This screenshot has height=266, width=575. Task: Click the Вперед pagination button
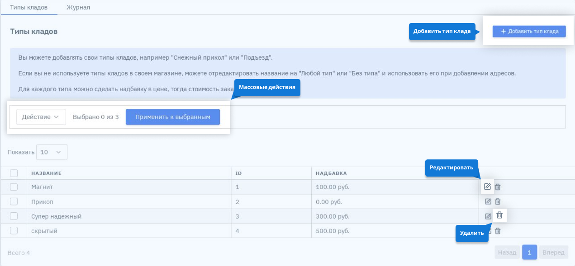pyautogui.click(x=553, y=252)
